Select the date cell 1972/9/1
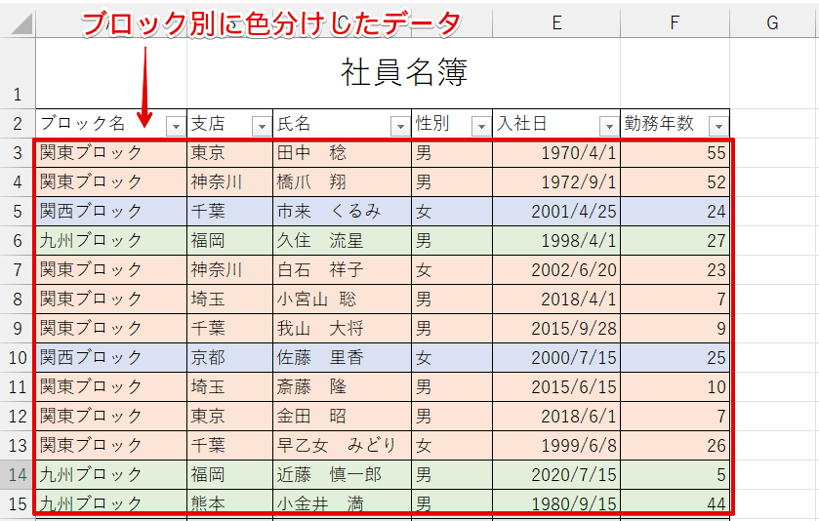Image resolution: width=819 pixels, height=521 pixels. click(556, 182)
